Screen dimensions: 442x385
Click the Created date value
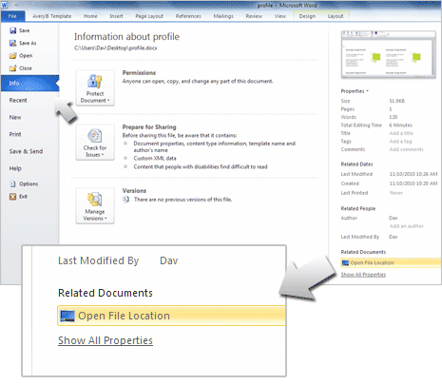pyautogui.click(x=413, y=183)
